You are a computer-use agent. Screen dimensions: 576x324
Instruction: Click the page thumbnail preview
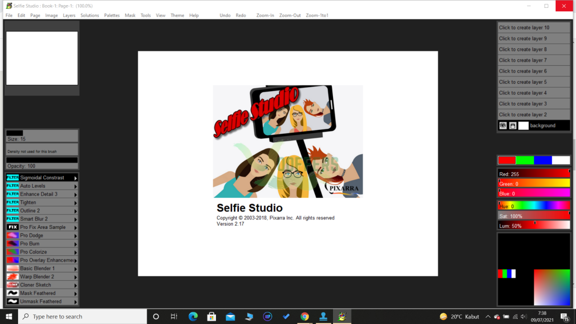pyautogui.click(x=42, y=58)
